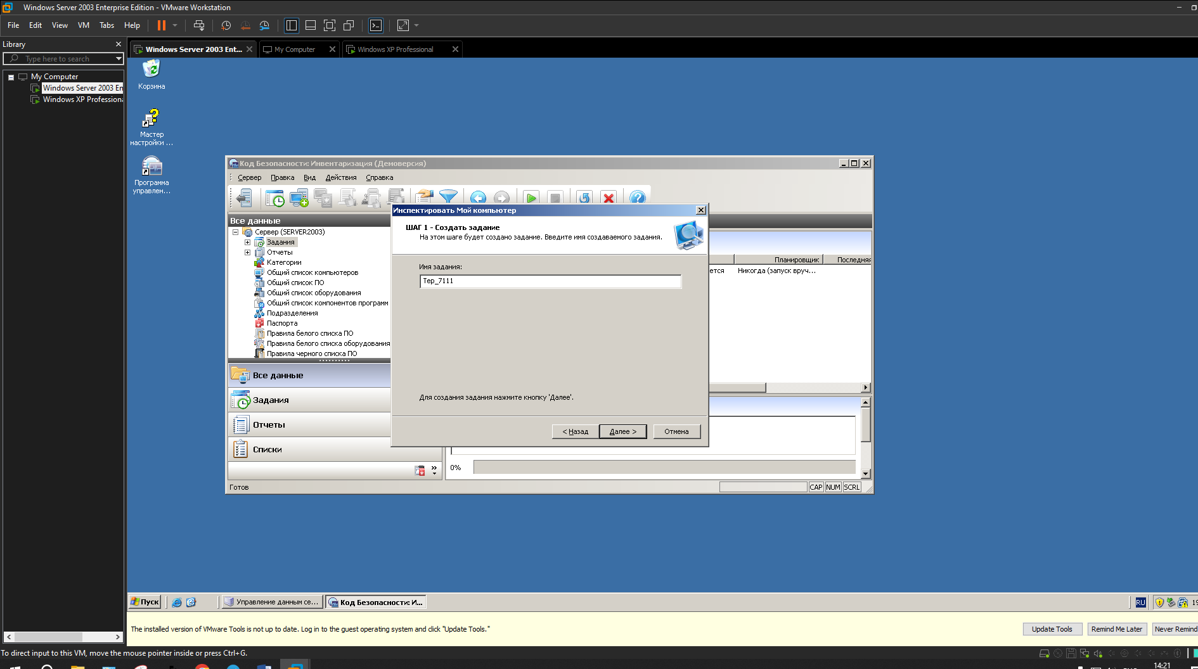Click the add computer toolbar icon

[x=299, y=198]
